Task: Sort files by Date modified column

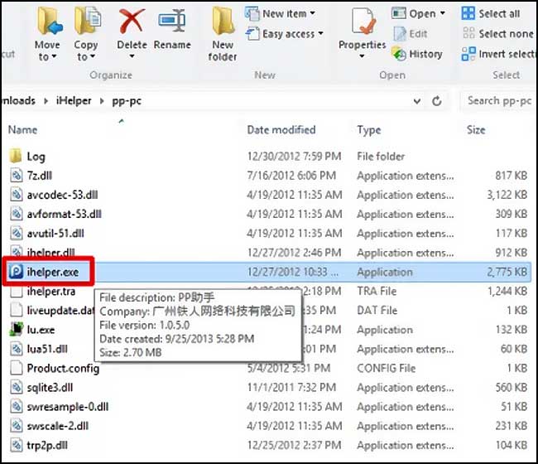Action: [x=281, y=130]
